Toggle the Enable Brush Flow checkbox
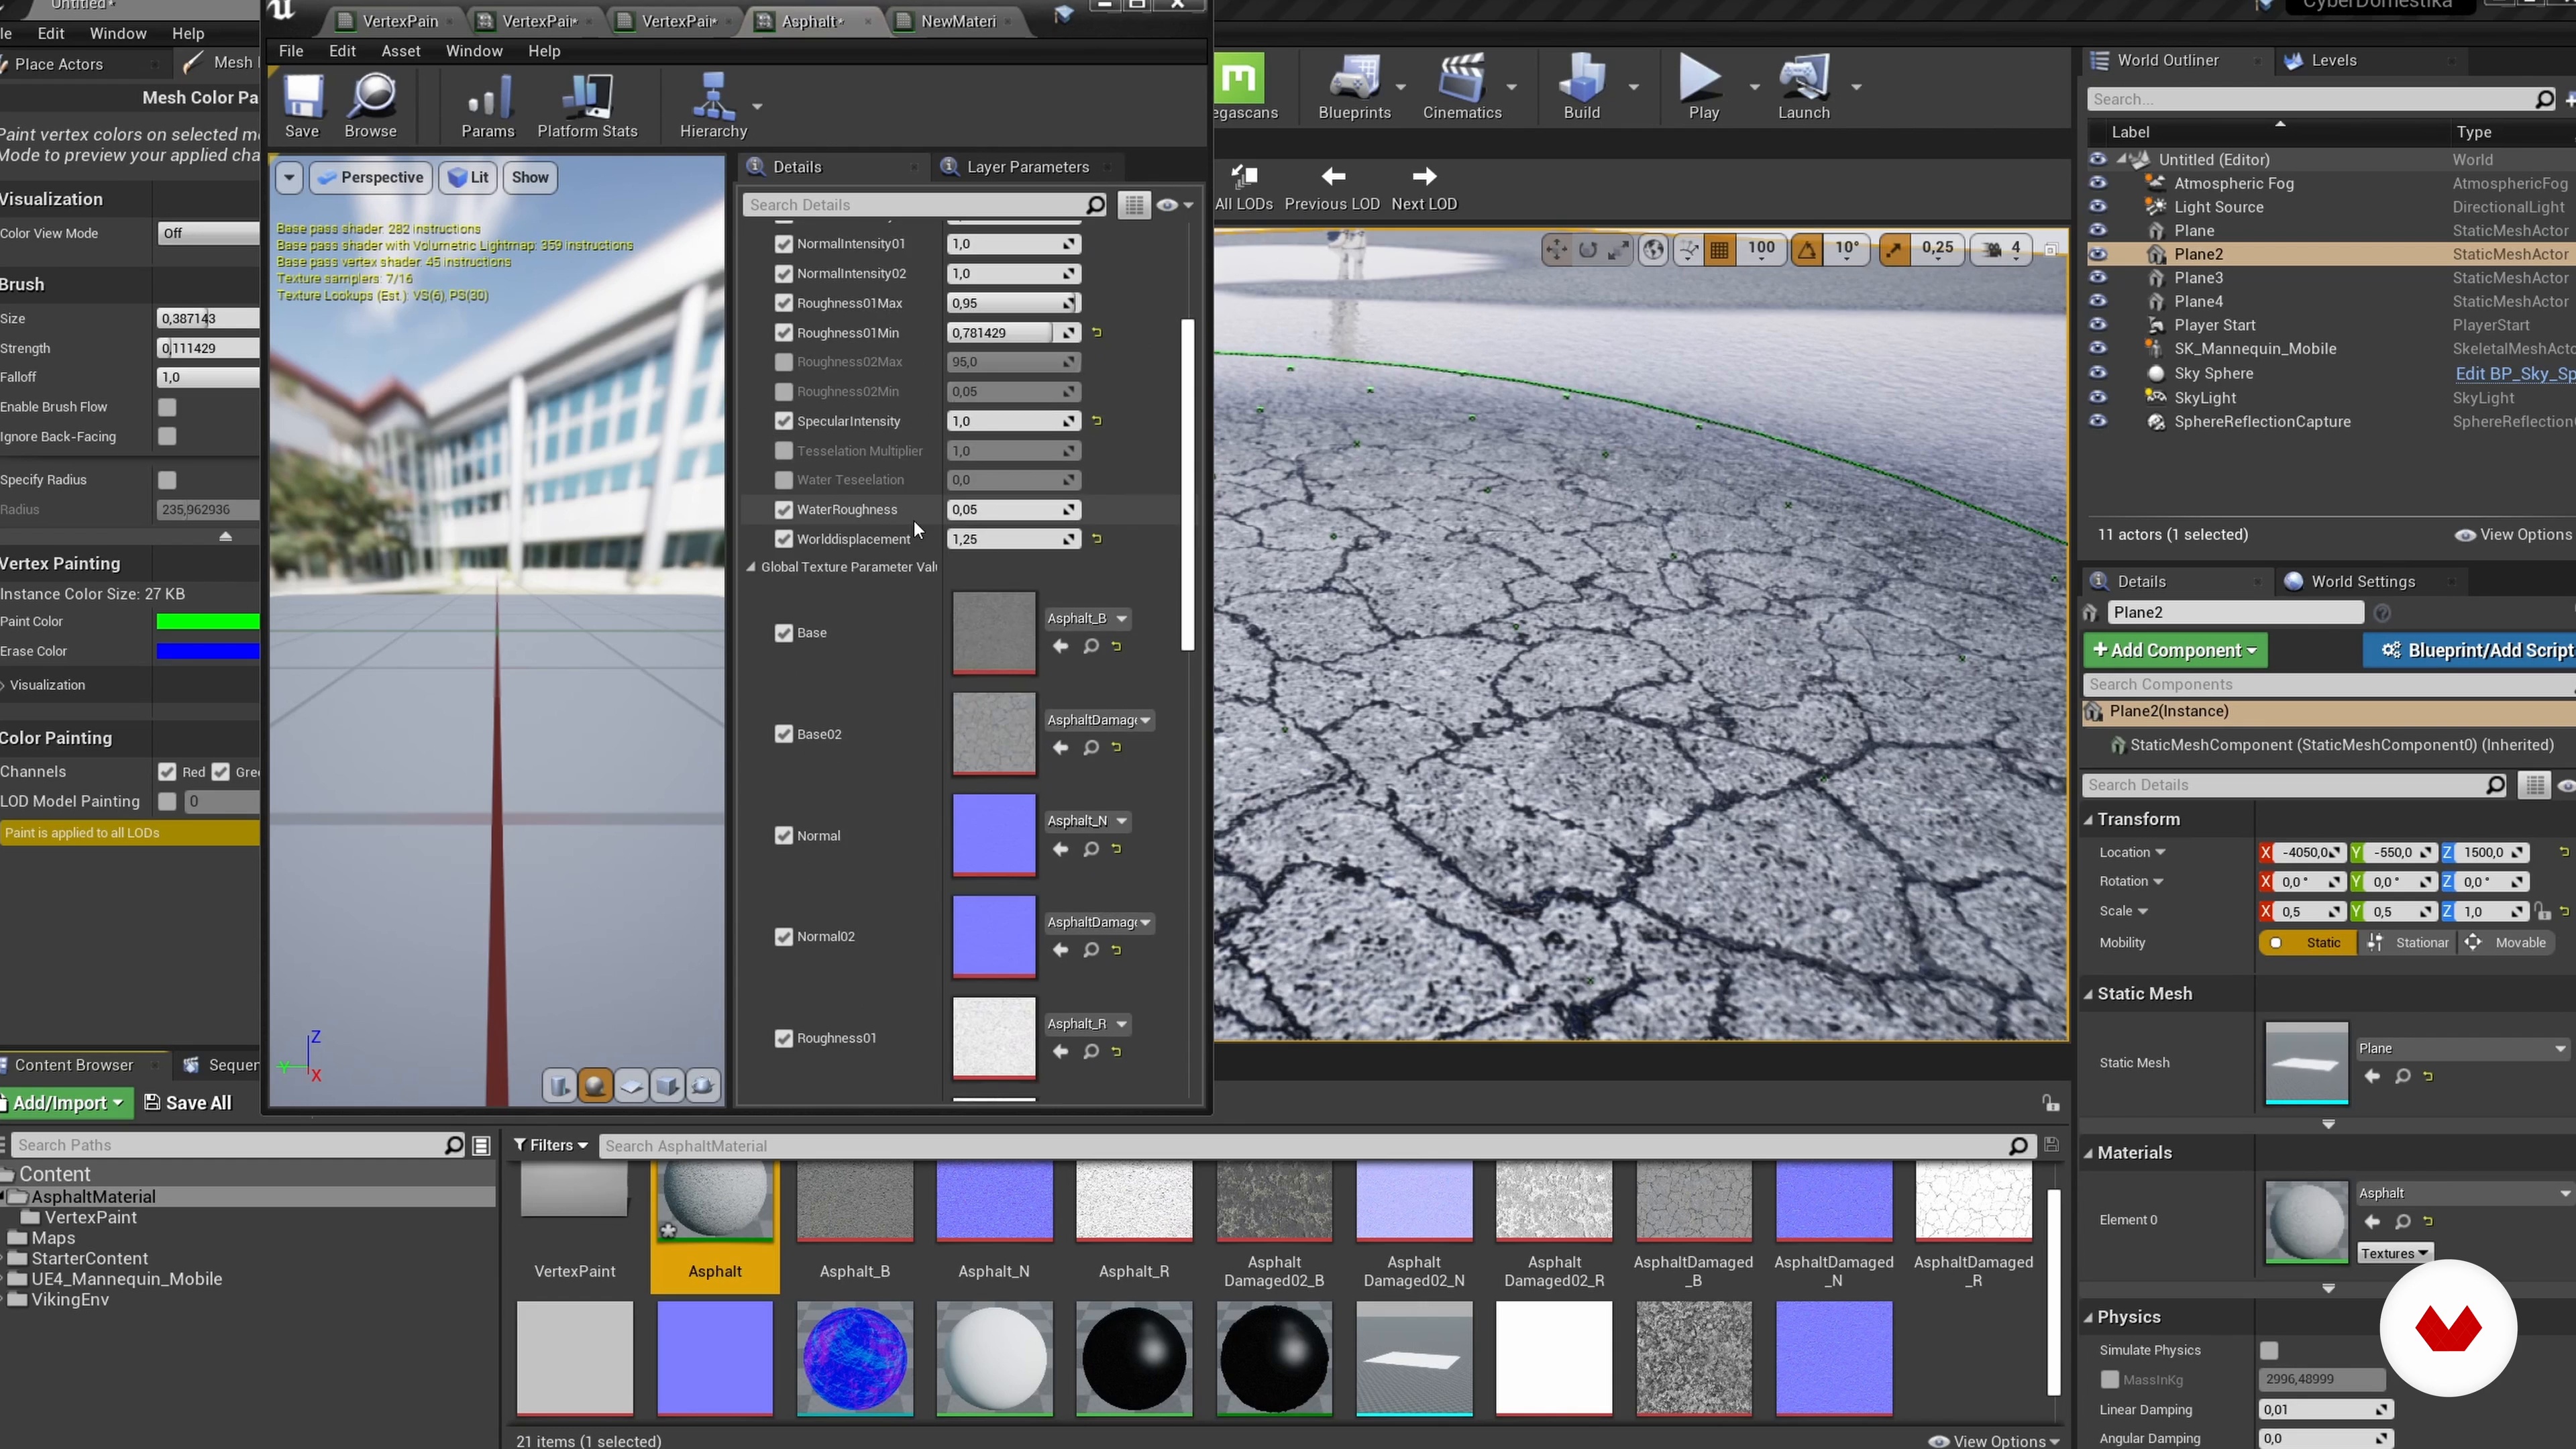Screen dimensions: 2576x1449 click(167, 407)
